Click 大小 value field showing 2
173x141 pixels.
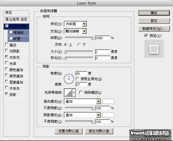(102, 52)
